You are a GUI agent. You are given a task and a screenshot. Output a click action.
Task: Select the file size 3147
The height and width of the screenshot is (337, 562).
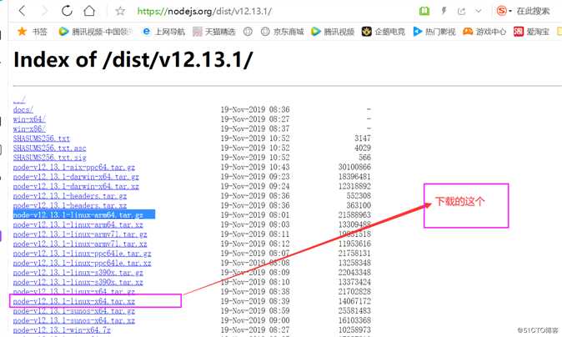[363, 138]
